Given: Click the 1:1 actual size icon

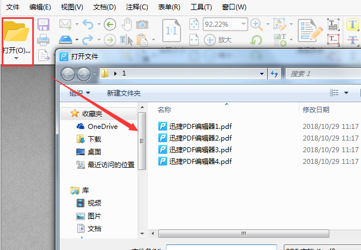Looking at the screenshot, I should [171, 31].
